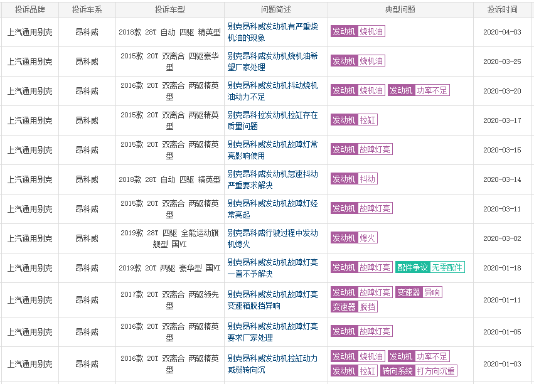Click the 投诉车型 column header

point(169,10)
